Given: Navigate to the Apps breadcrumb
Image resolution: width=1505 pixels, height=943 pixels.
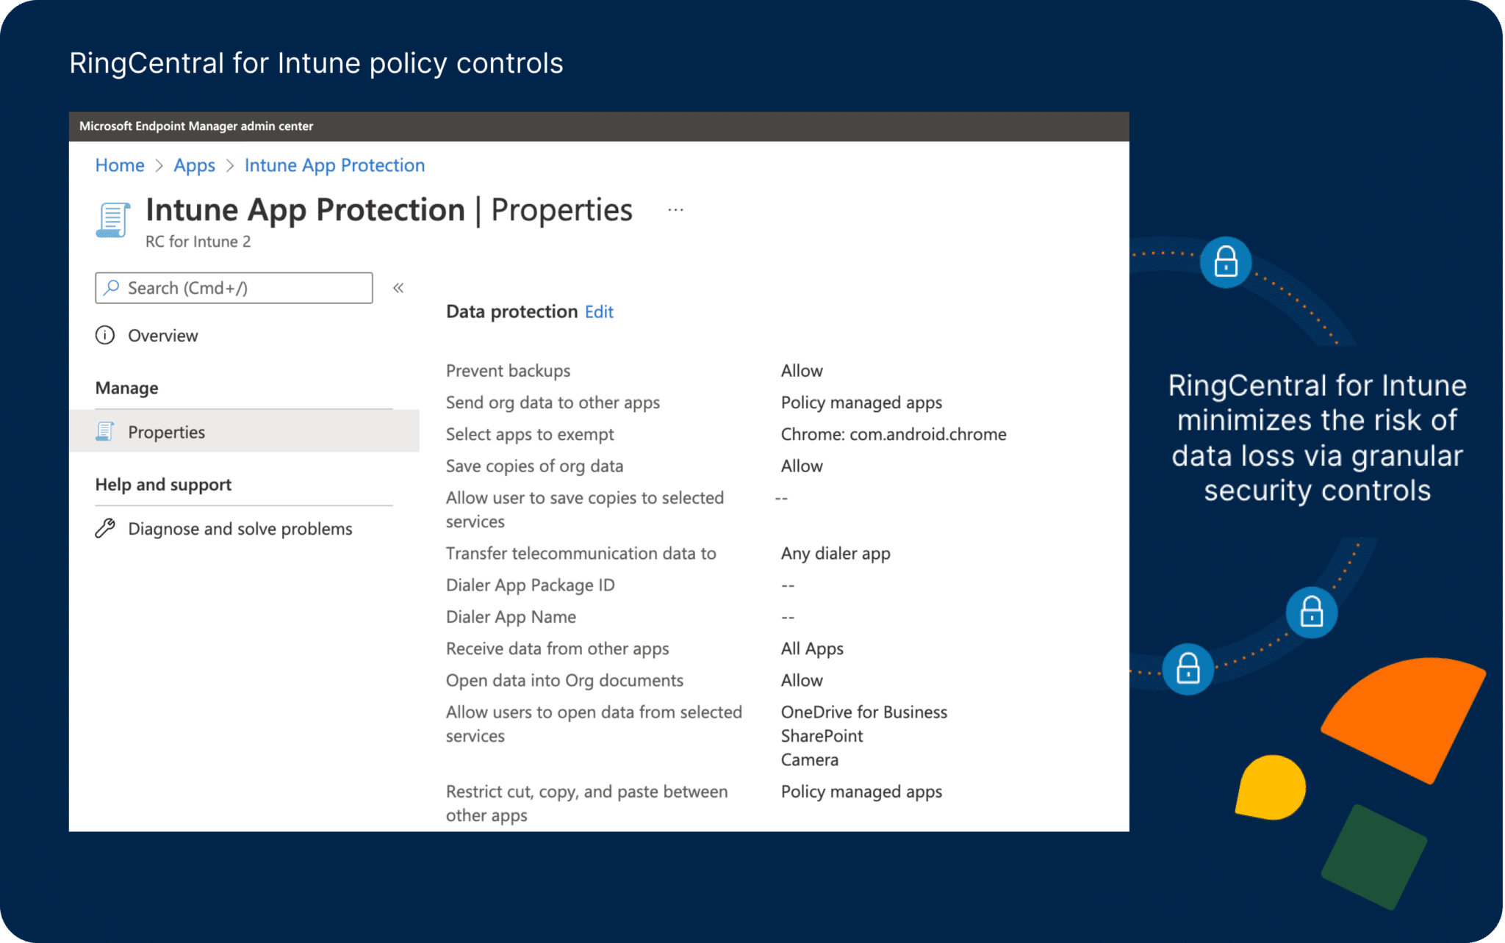Looking at the screenshot, I should [x=194, y=165].
